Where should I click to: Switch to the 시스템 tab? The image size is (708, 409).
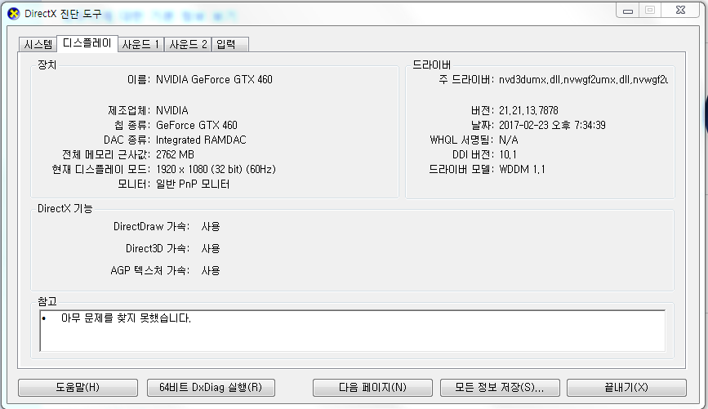tap(38, 44)
